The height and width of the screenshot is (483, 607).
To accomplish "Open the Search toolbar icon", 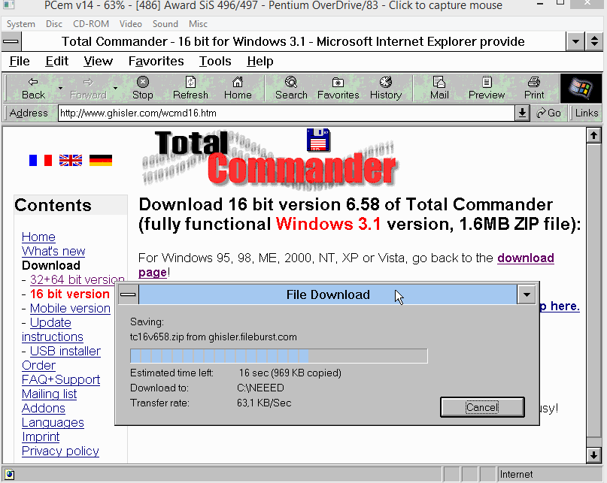I will (x=291, y=88).
